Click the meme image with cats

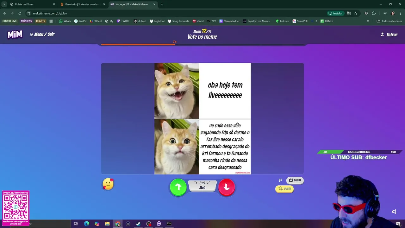click(202, 119)
